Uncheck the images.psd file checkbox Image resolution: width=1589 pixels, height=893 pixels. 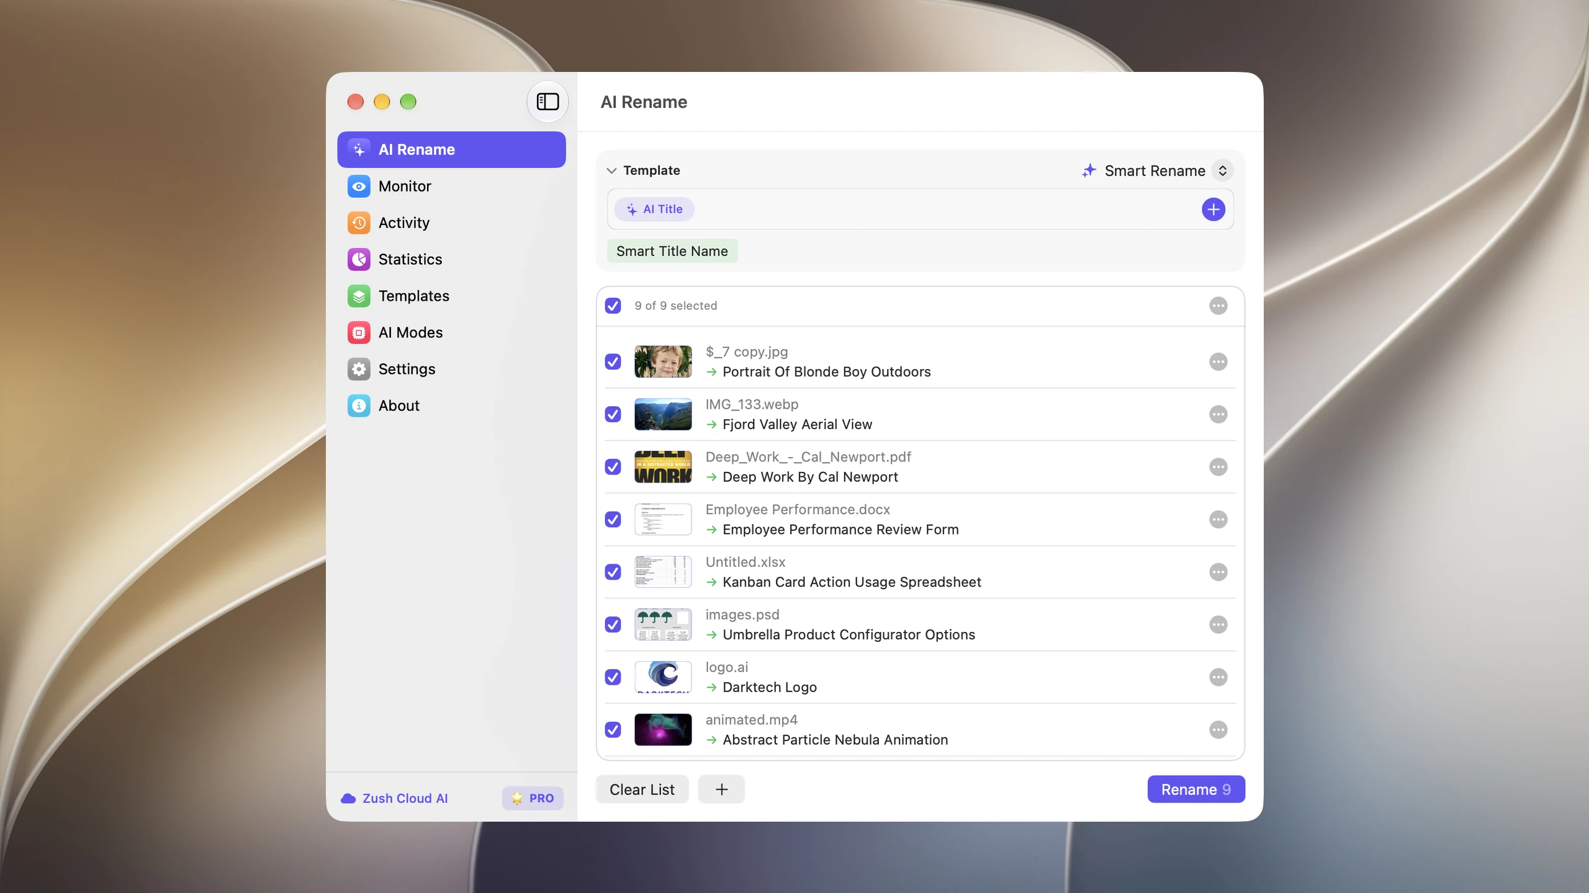(613, 624)
